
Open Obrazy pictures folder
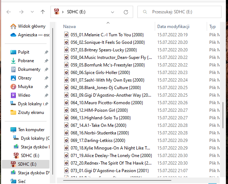click(21, 78)
